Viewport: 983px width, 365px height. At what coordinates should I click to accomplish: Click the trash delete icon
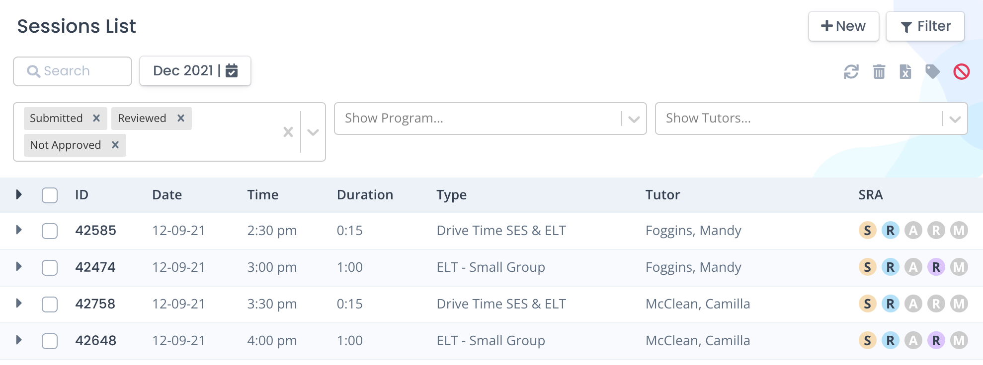click(879, 72)
